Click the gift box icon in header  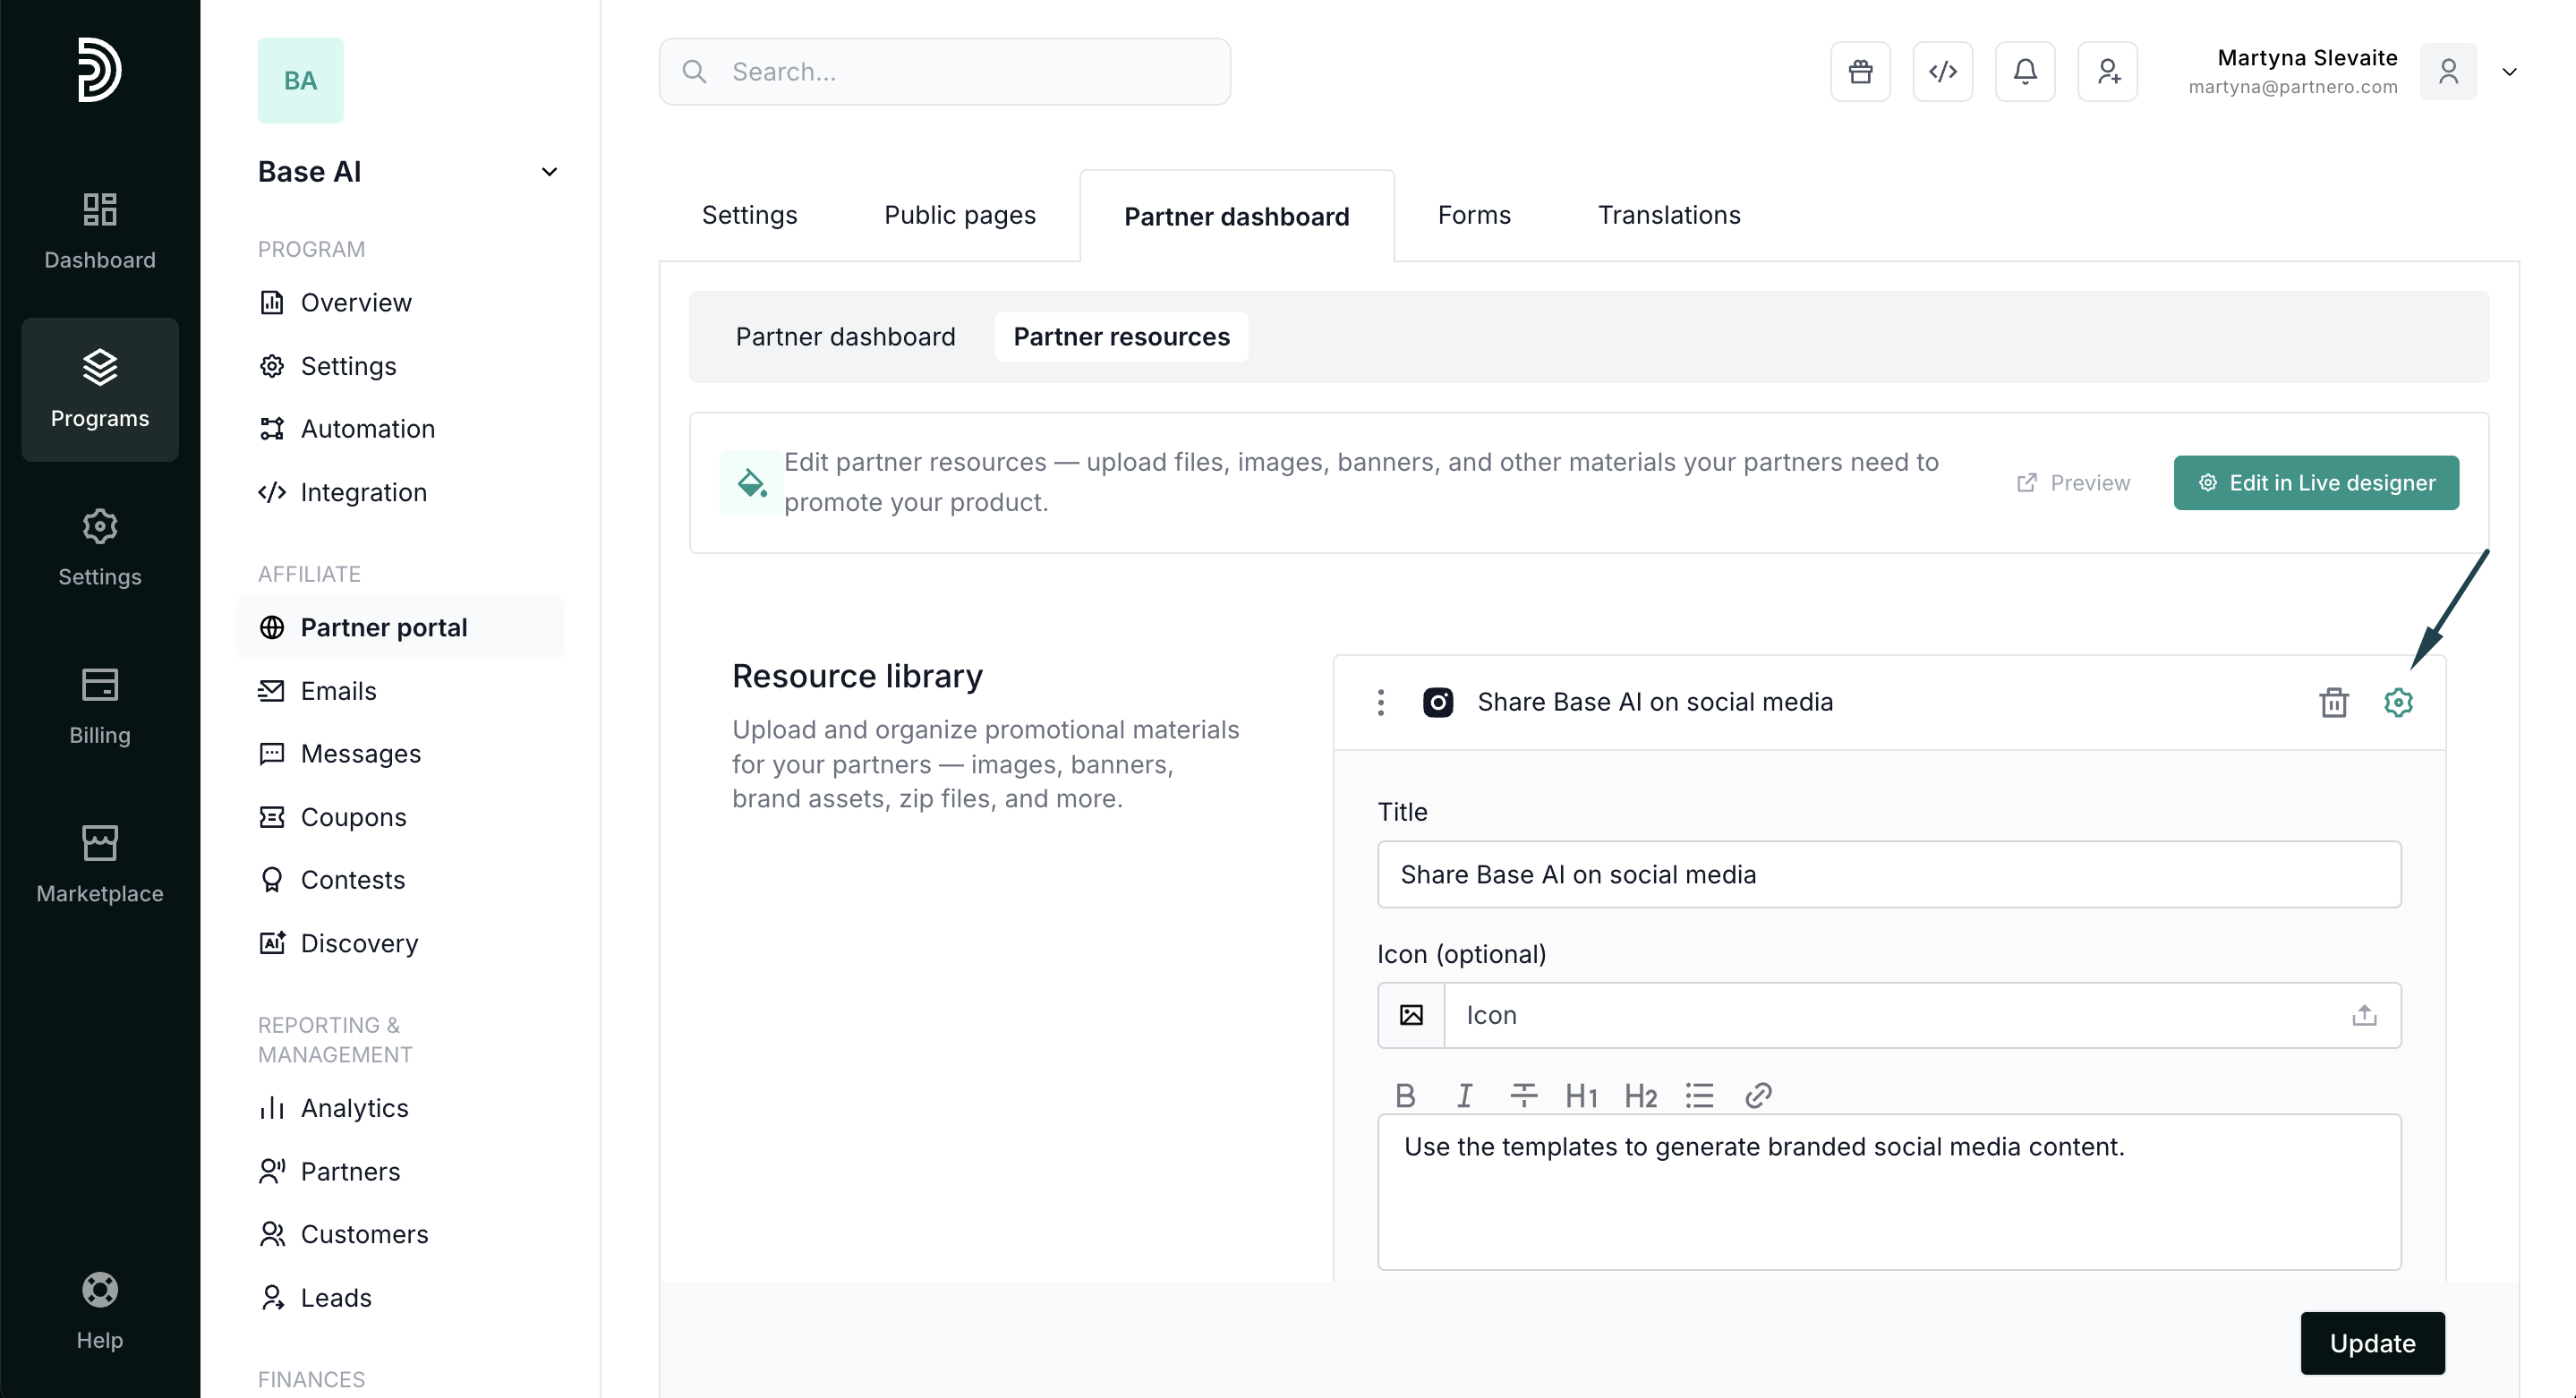(1860, 71)
